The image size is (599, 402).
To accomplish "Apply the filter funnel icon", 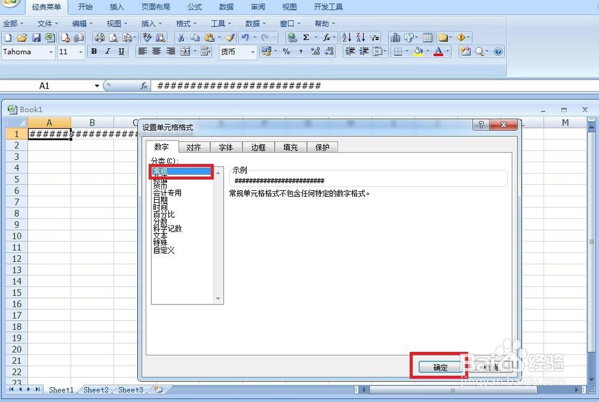I will click(375, 37).
